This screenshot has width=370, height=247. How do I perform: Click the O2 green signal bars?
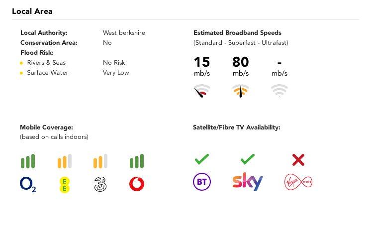click(28, 161)
